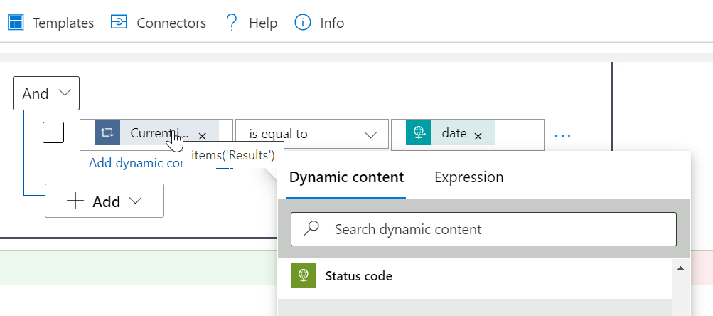Select the Dynamic content tab

346,177
